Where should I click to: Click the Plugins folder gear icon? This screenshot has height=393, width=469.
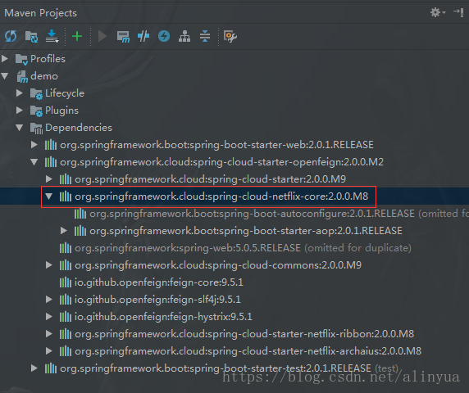[x=36, y=111]
